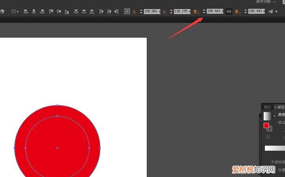285x177 pixels.
Task: Click the width value input field
Action: pos(215,12)
